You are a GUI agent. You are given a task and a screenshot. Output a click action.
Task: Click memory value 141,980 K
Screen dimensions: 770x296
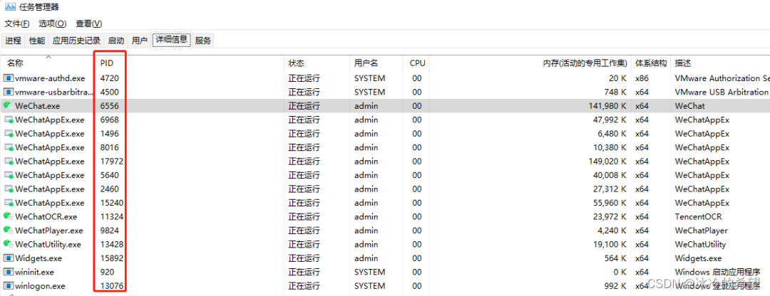click(607, 105)
